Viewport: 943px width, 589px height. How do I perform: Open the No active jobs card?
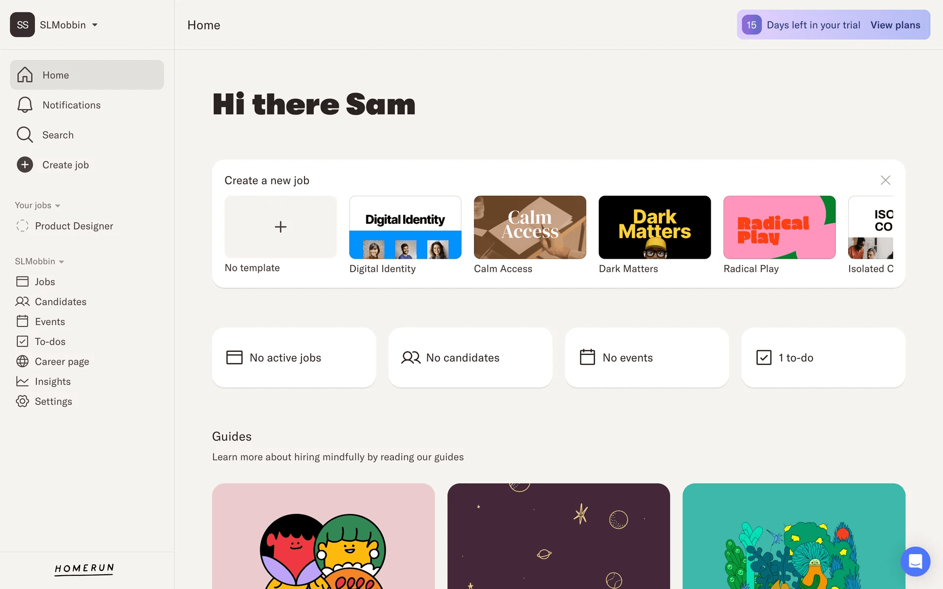(294, 358)
